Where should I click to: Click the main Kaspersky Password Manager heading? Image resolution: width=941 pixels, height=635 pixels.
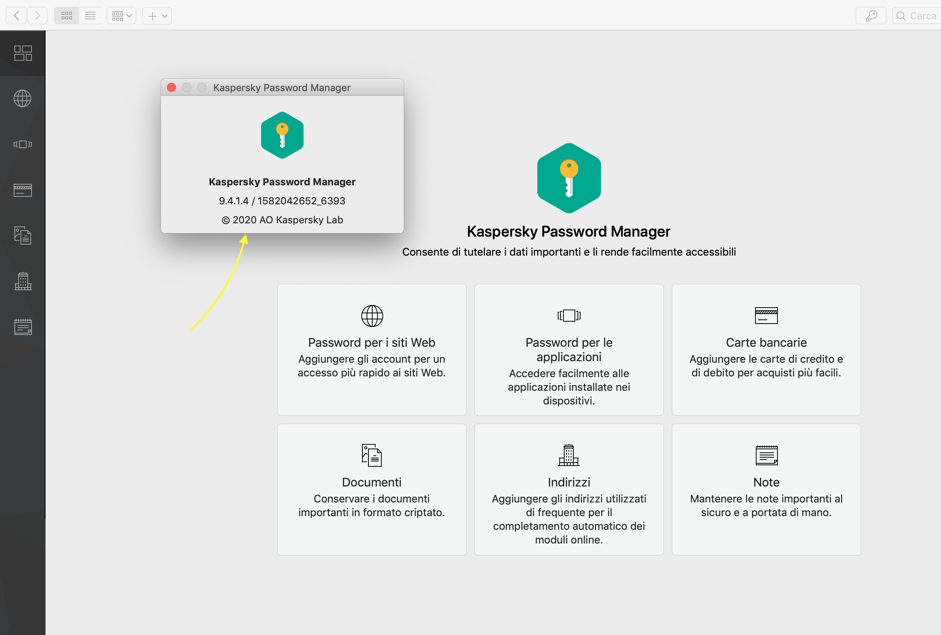568,231
